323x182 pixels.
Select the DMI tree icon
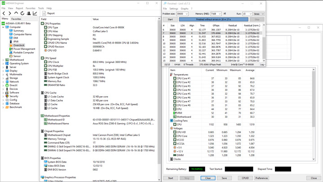11,38
